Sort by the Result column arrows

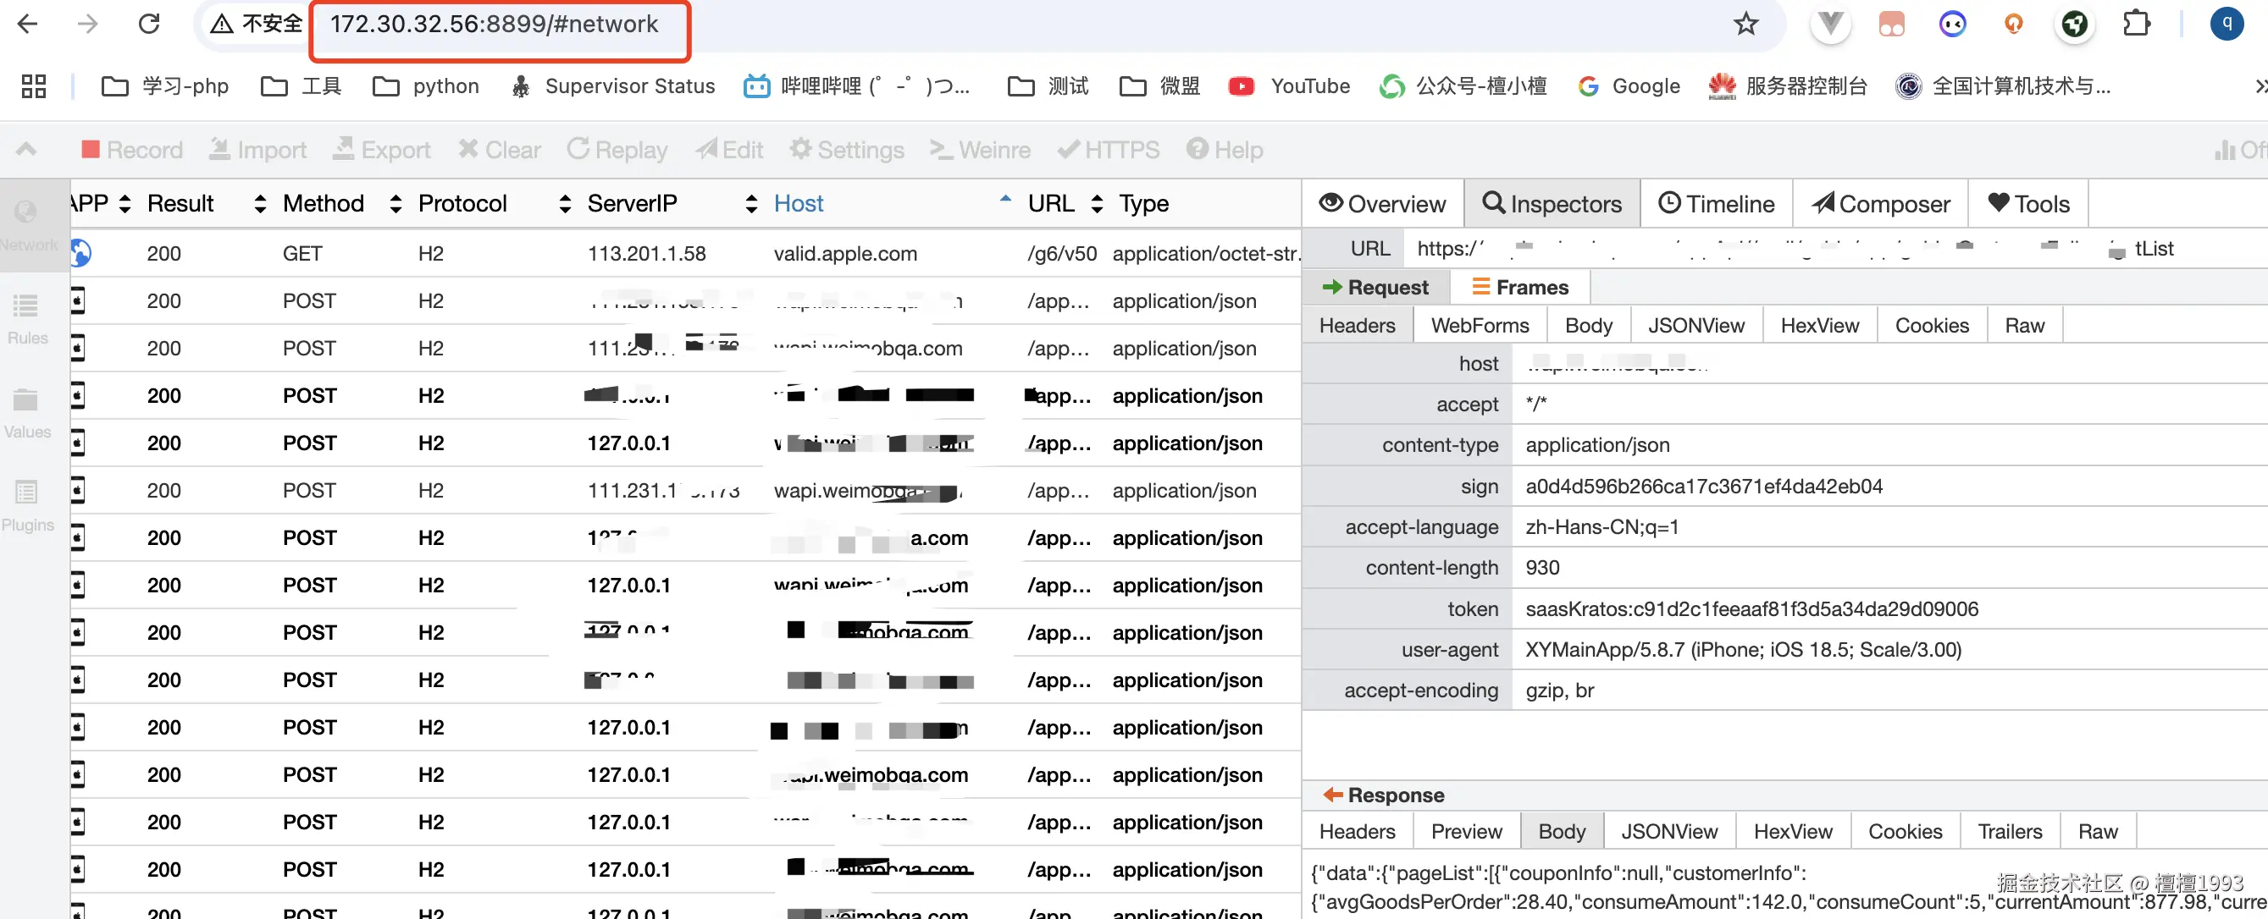click(260, 204)
